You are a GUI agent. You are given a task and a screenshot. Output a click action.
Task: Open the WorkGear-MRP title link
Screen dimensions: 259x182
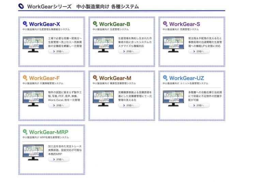[x=48, y=132]
